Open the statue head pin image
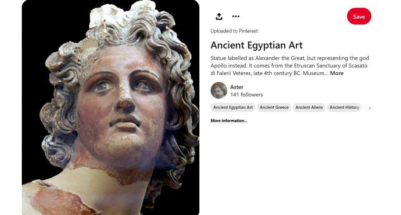The width and height of the screenshot is (401, 215). pos(110,108)
